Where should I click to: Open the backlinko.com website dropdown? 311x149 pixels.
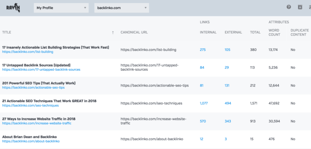coord(122,8)
